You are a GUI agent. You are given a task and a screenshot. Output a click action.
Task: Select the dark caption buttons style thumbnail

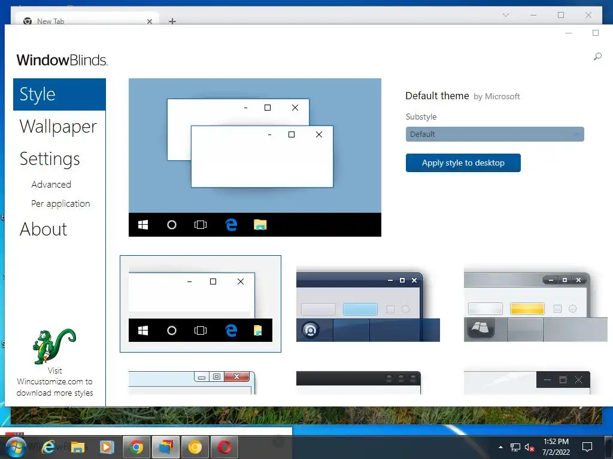[527, 382]
